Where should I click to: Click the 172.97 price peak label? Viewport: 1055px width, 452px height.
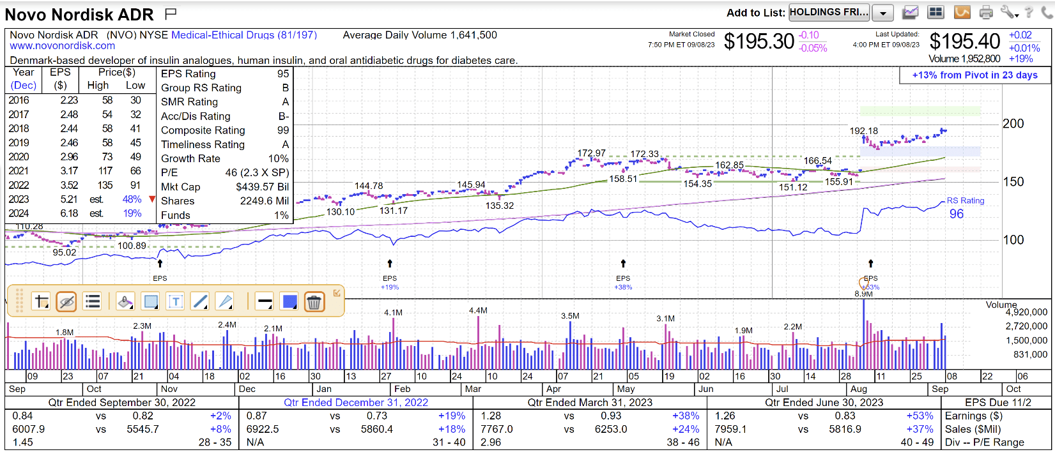tap(591, 153)
